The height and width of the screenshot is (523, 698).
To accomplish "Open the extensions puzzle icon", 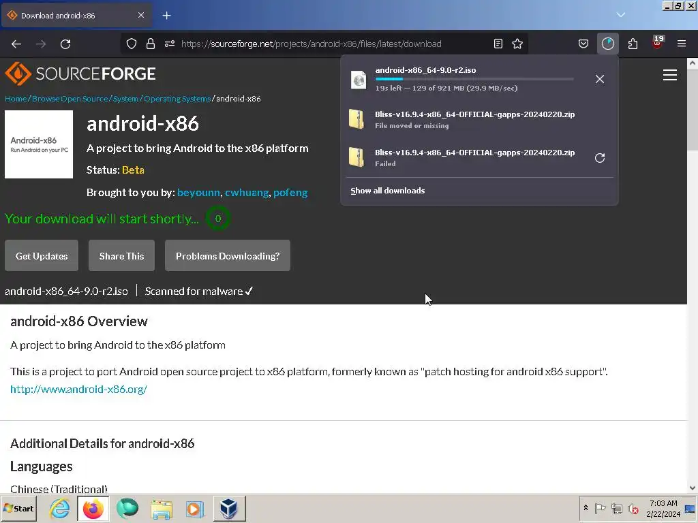I will [x=633, y=44].
